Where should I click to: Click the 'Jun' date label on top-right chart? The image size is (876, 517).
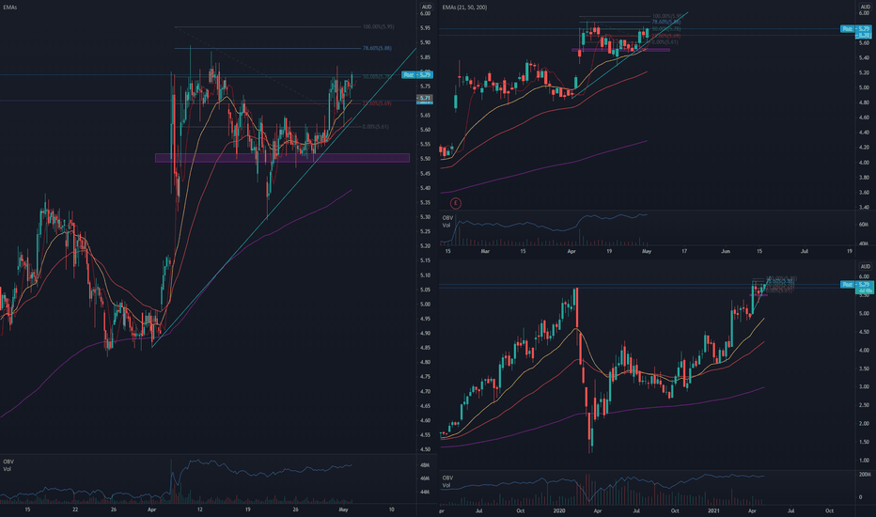point(726,252)
